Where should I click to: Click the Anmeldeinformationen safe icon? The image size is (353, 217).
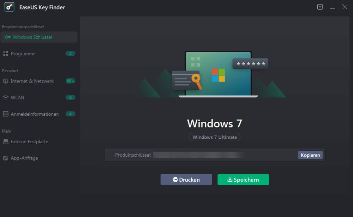tap(6, 114)
